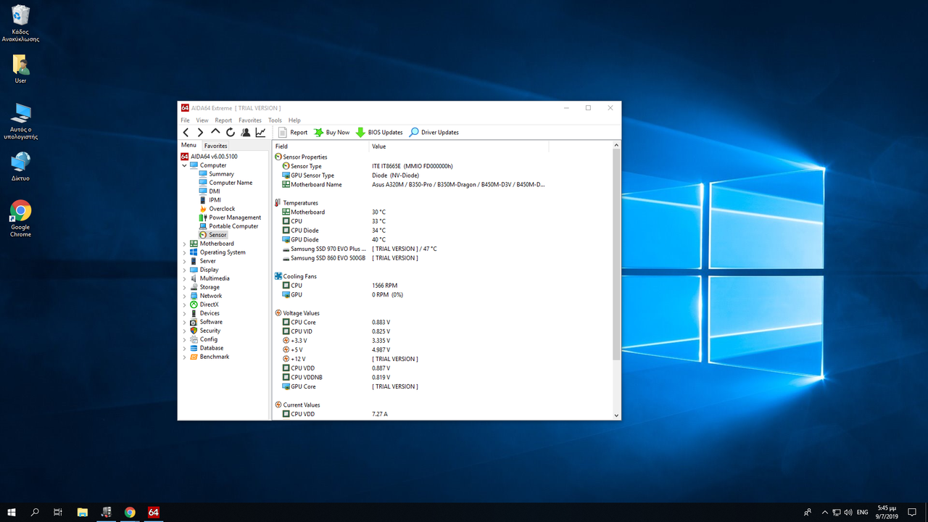Select the Motherboard Name row
928x522 pixels.
pyautogui.click(x=442, y=184)
